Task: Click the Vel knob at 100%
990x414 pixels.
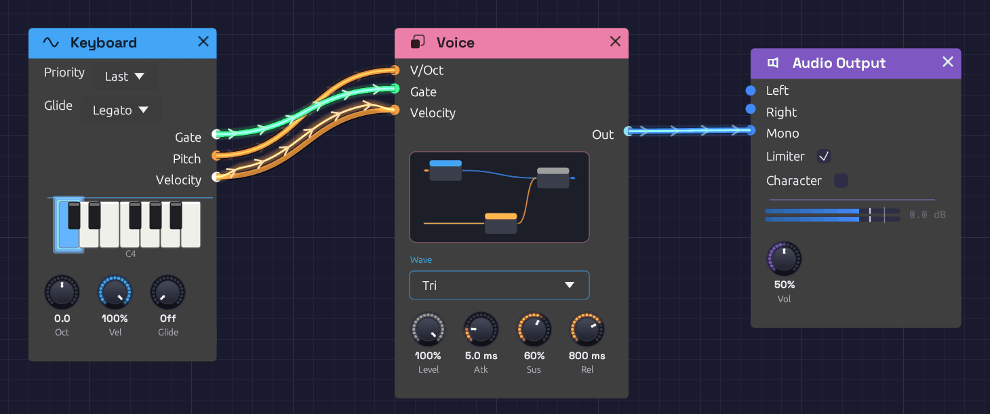Action: pos(115,292)
